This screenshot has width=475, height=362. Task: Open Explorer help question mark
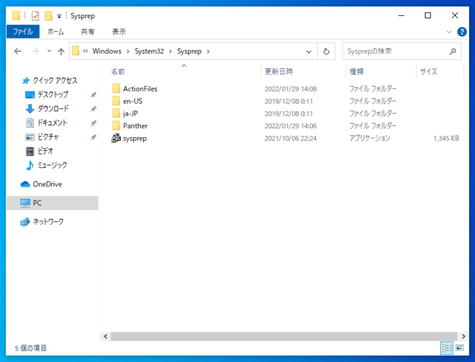[x=462, y=32]
